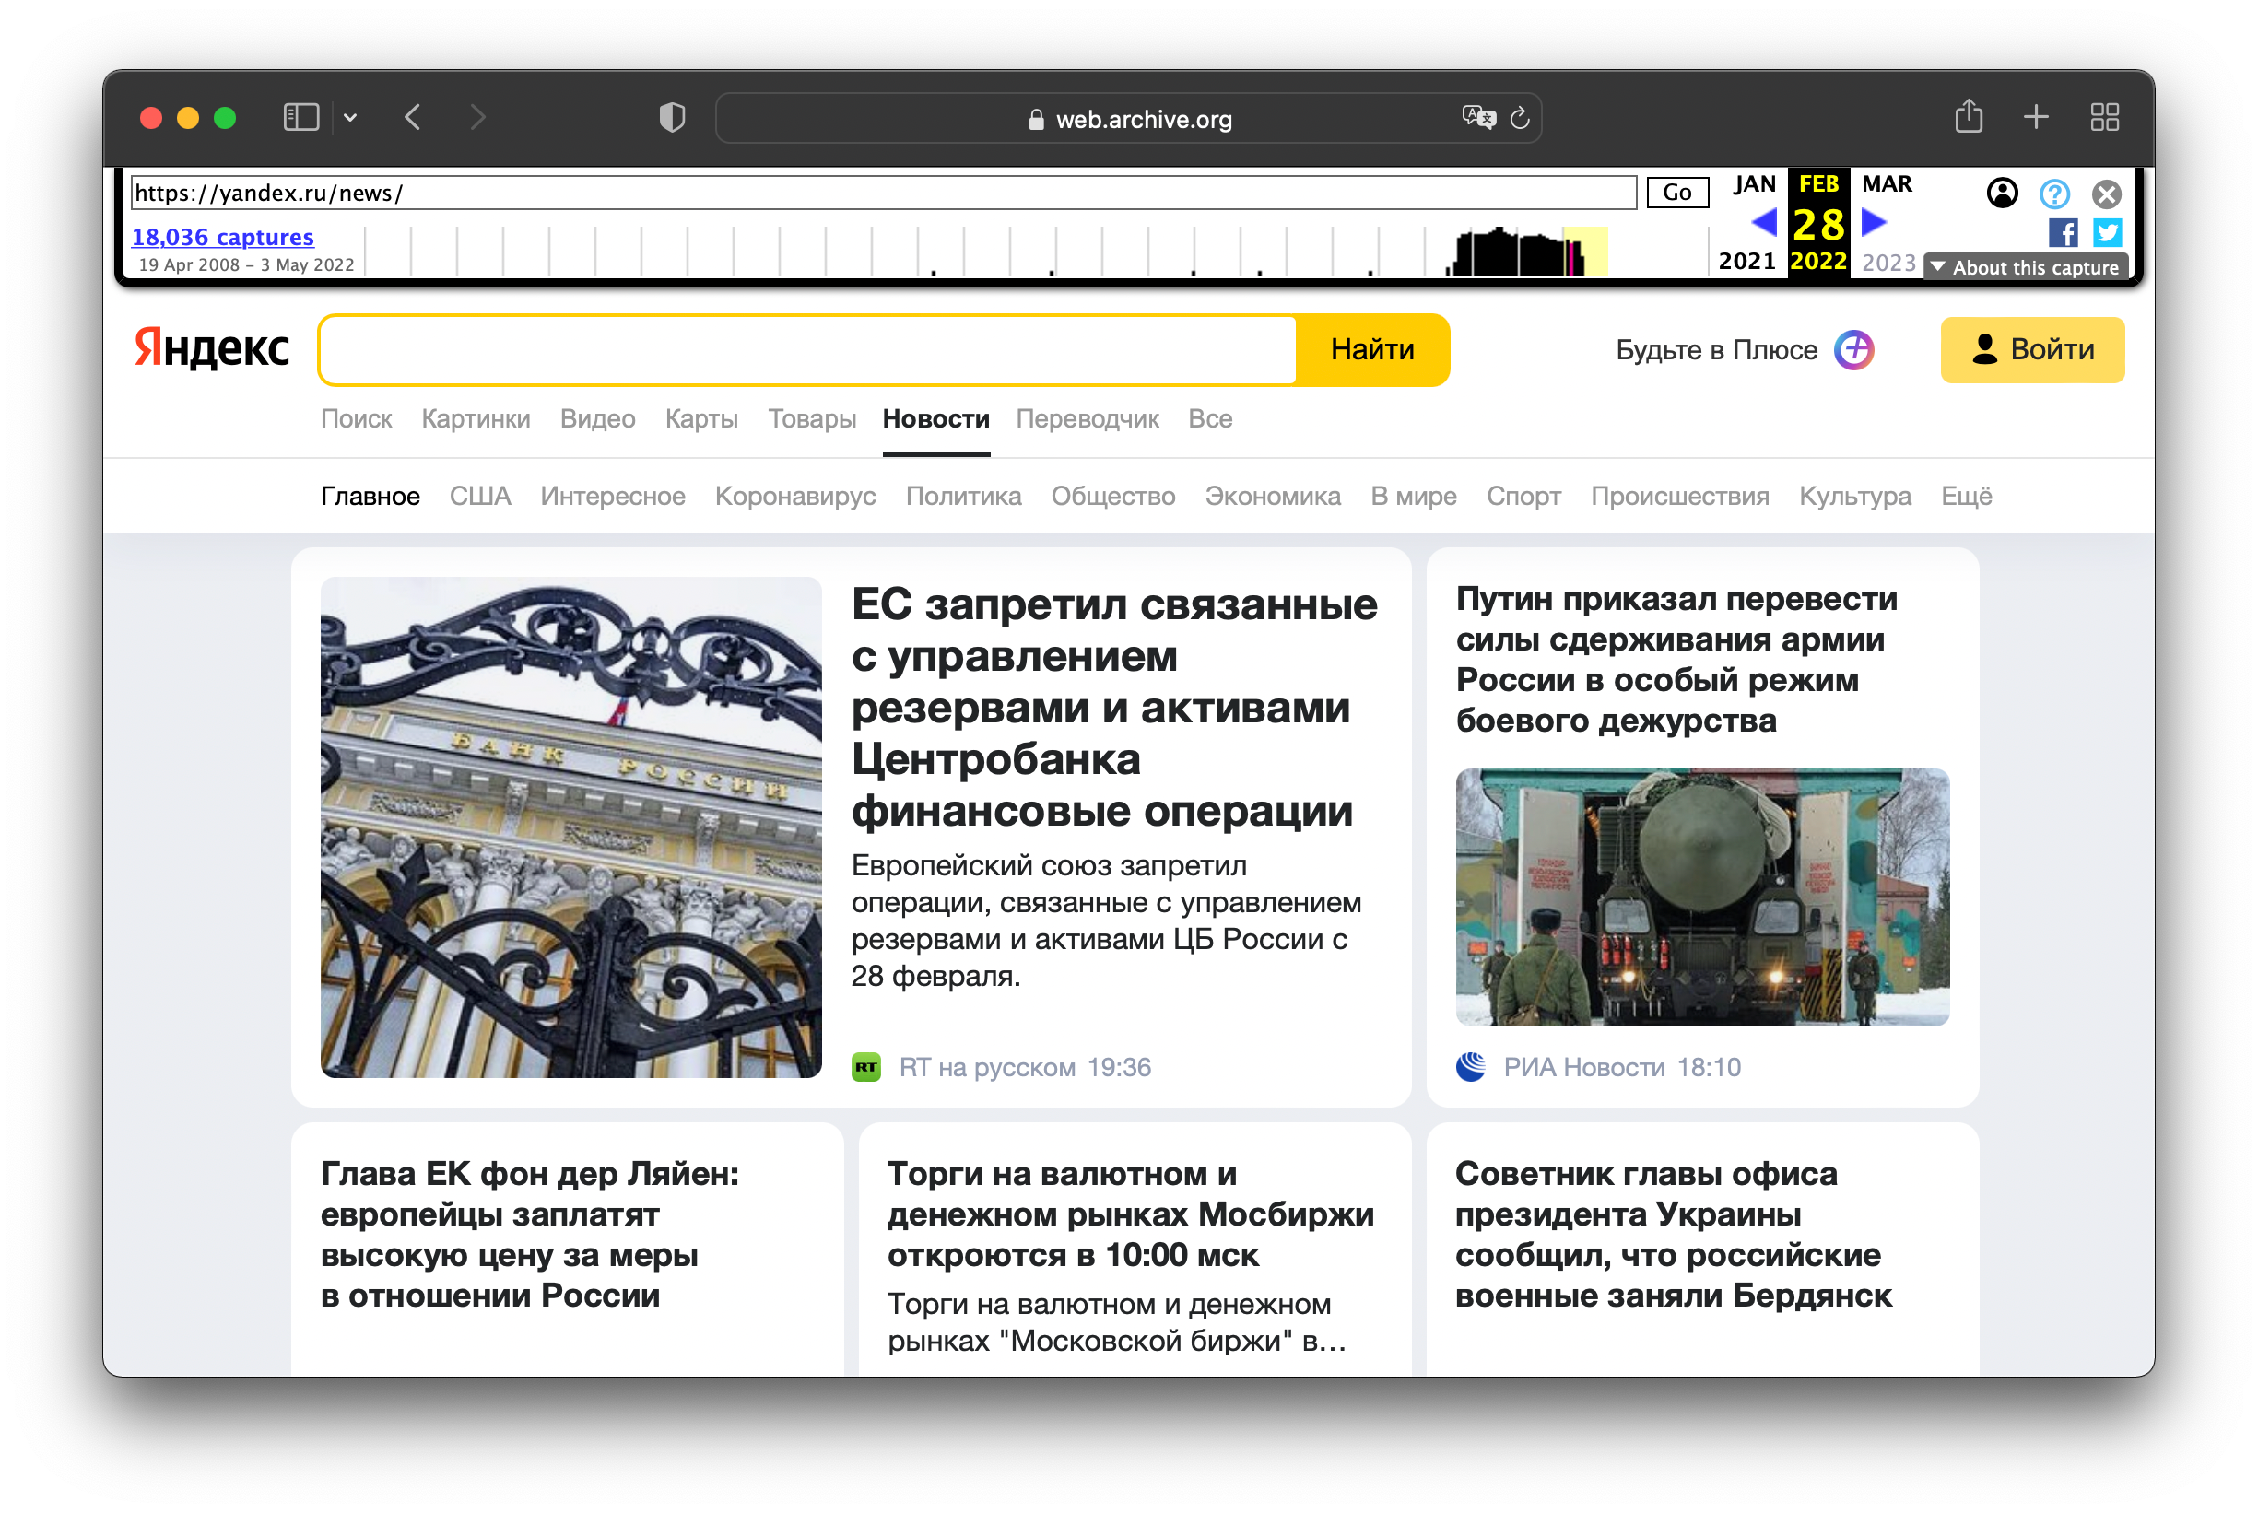Click the privacy shield icon
This screenshot has height=1513, width=2258.
point(672,118)
